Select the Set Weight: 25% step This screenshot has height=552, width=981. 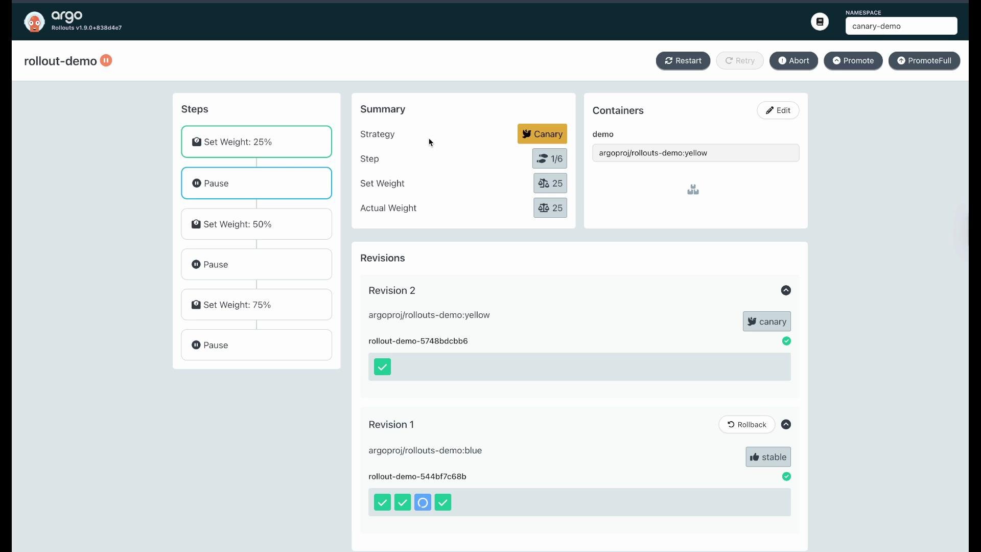pos(256,142)
